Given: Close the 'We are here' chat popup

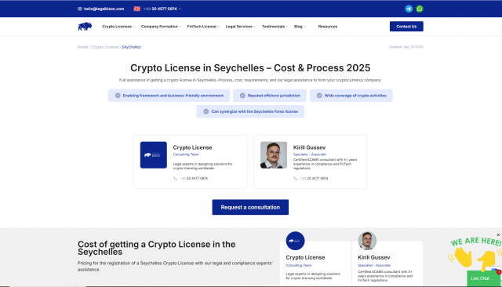Looking at the screenshot, I should coord(498,234).
